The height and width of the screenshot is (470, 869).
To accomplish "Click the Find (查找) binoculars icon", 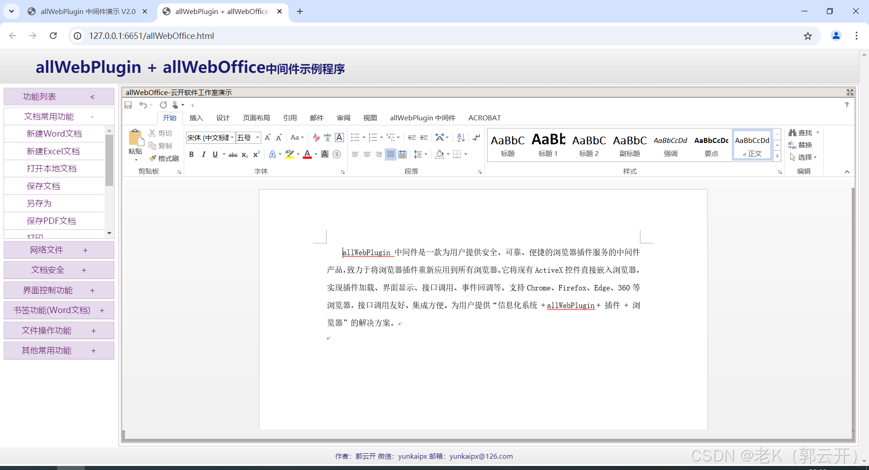I will [x=792, y=133].
